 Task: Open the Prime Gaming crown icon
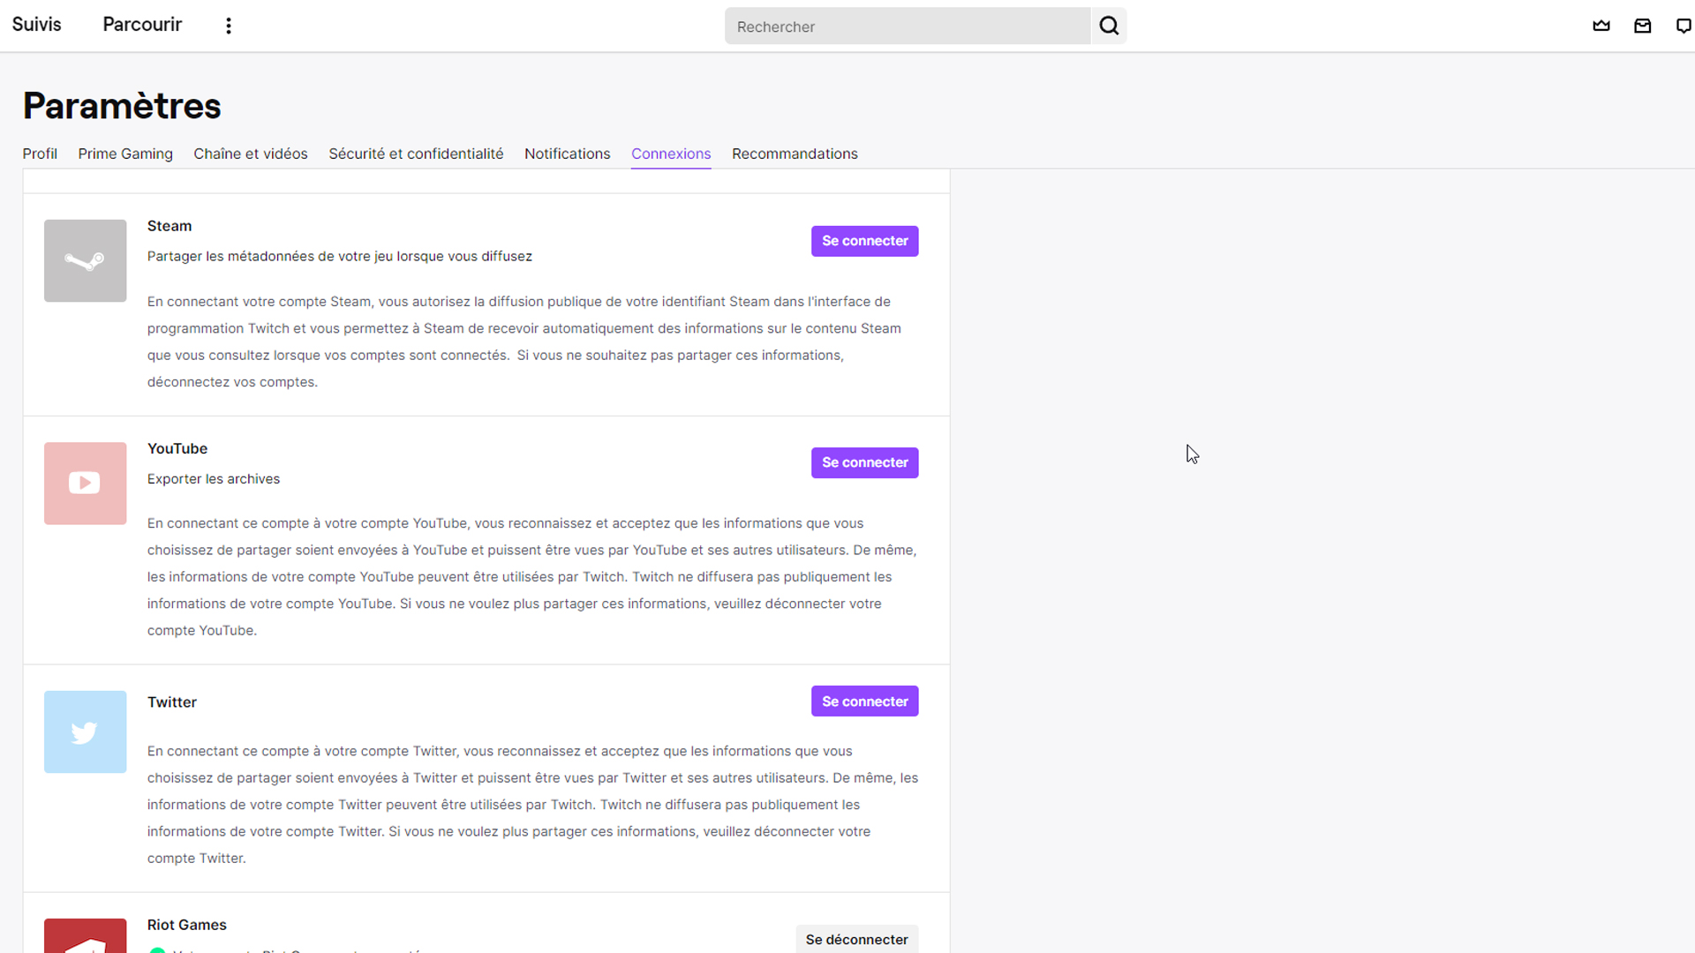coord(1601,26)
